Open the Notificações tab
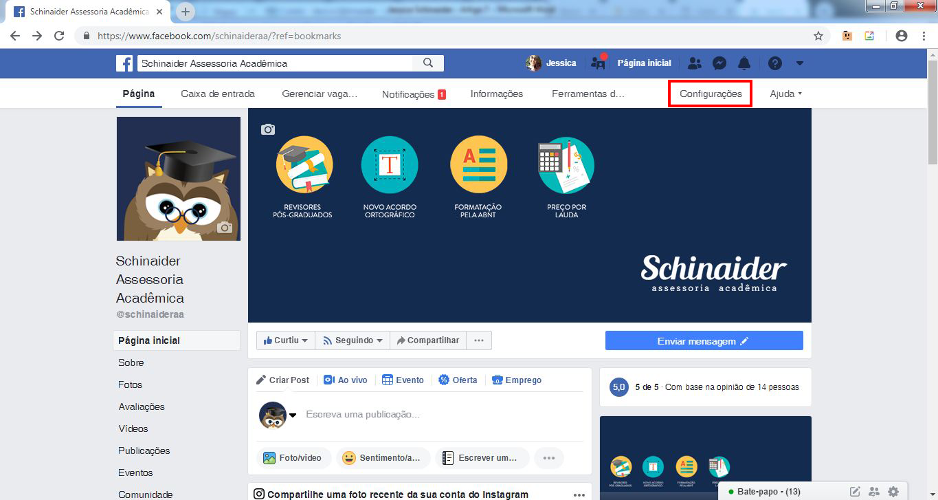The image size is (938, 500). pyautogui.click(x=414, y=94)
